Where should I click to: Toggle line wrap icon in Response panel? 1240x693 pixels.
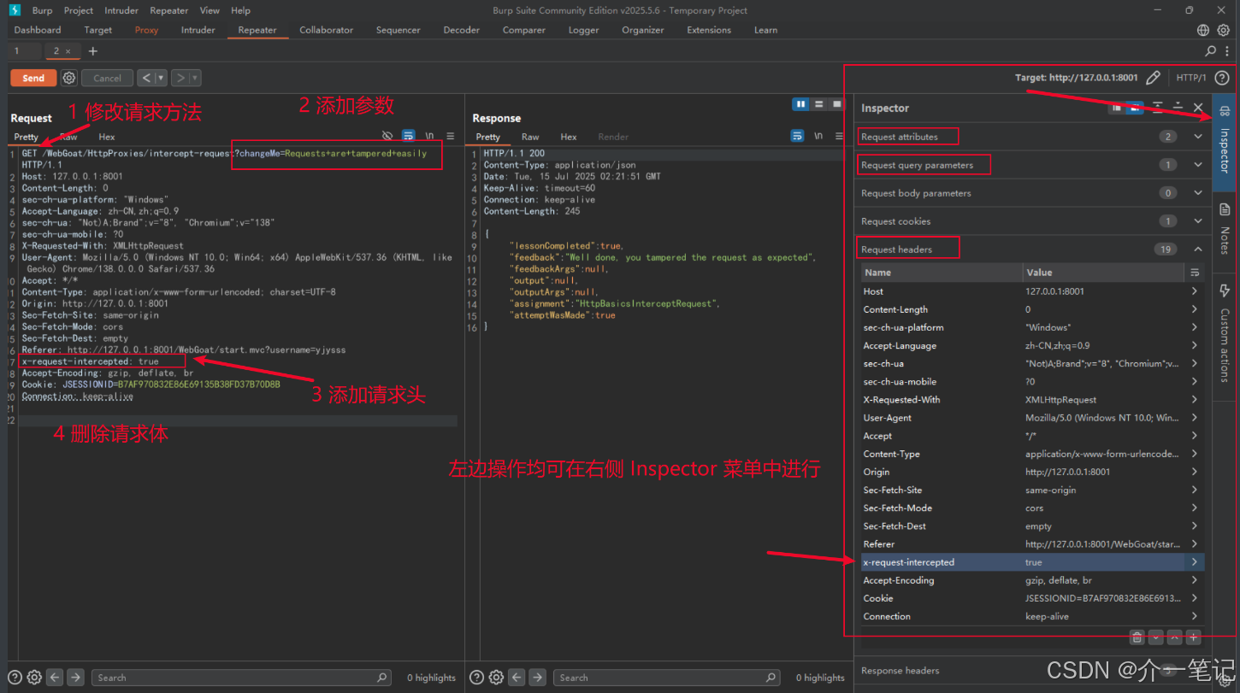coord(797,136)
